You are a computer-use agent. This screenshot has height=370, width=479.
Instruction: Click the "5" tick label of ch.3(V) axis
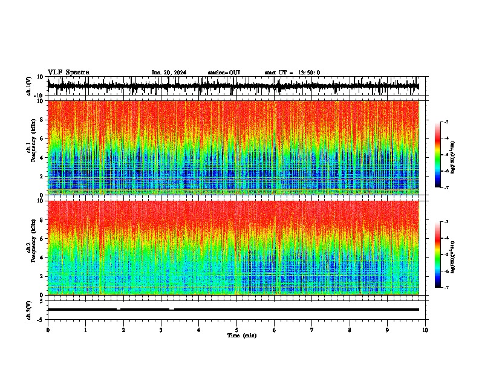click(x=42, y=301)
